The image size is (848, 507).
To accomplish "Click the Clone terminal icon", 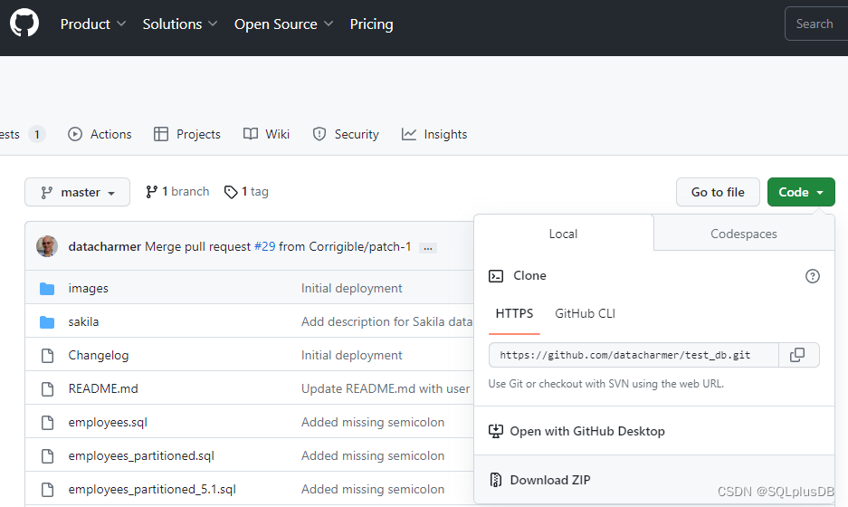I will 496,276.
